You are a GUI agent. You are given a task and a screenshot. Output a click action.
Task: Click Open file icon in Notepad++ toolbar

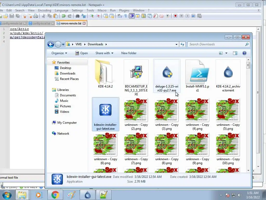pos(6,16)
